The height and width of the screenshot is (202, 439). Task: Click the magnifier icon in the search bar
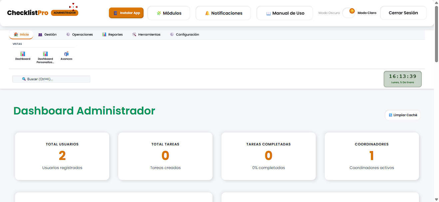(x=23, y=79)
